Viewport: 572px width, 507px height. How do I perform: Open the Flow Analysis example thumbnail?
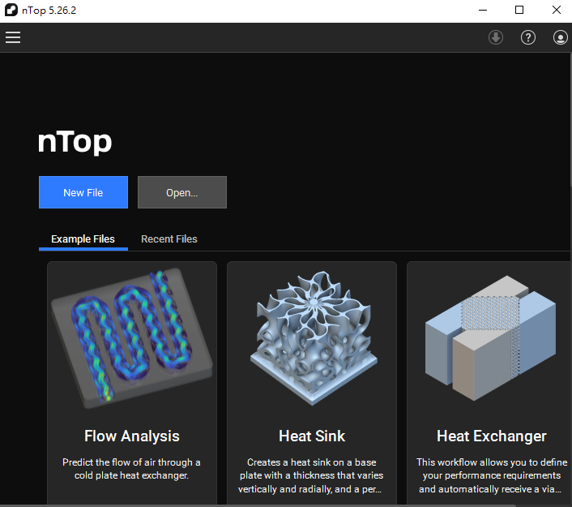tap(132, 338)
